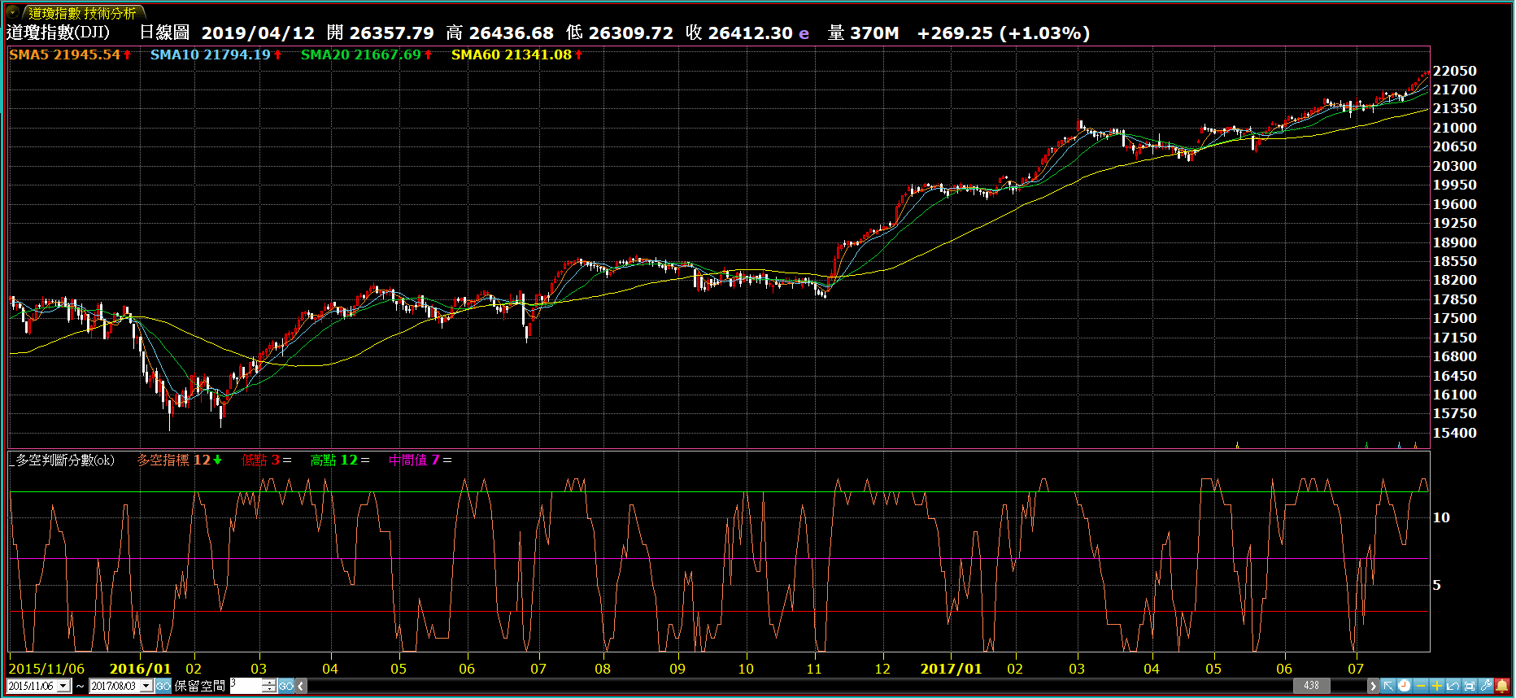Click the SMA5 indicator label
This screenshot has width=1516, height=698.
coord(64,55)
